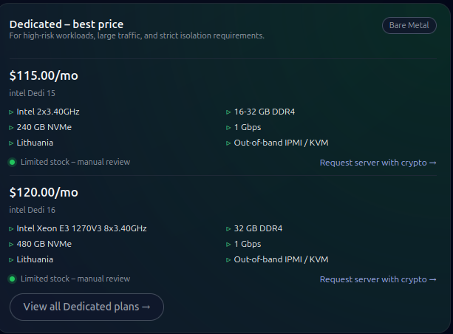Click Out-of-band IPMI / KVM under Dedi 16
Image resolution: width=453 pixels, height=334 pixels.
pos(281,259)
